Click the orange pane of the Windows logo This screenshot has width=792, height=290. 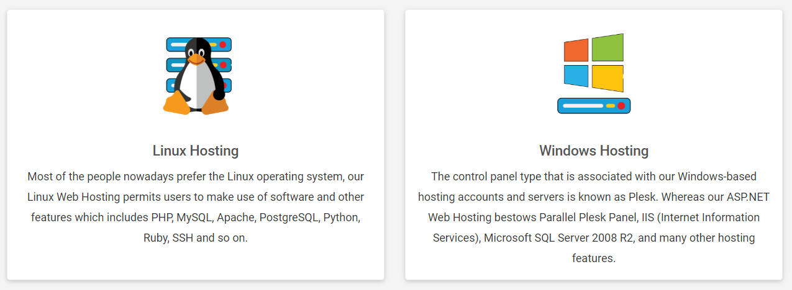(x=576, y=50)
